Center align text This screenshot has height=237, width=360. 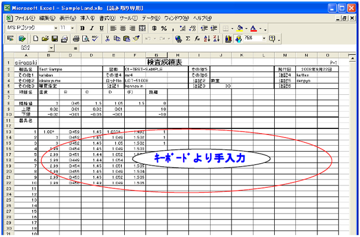(123, 28)
